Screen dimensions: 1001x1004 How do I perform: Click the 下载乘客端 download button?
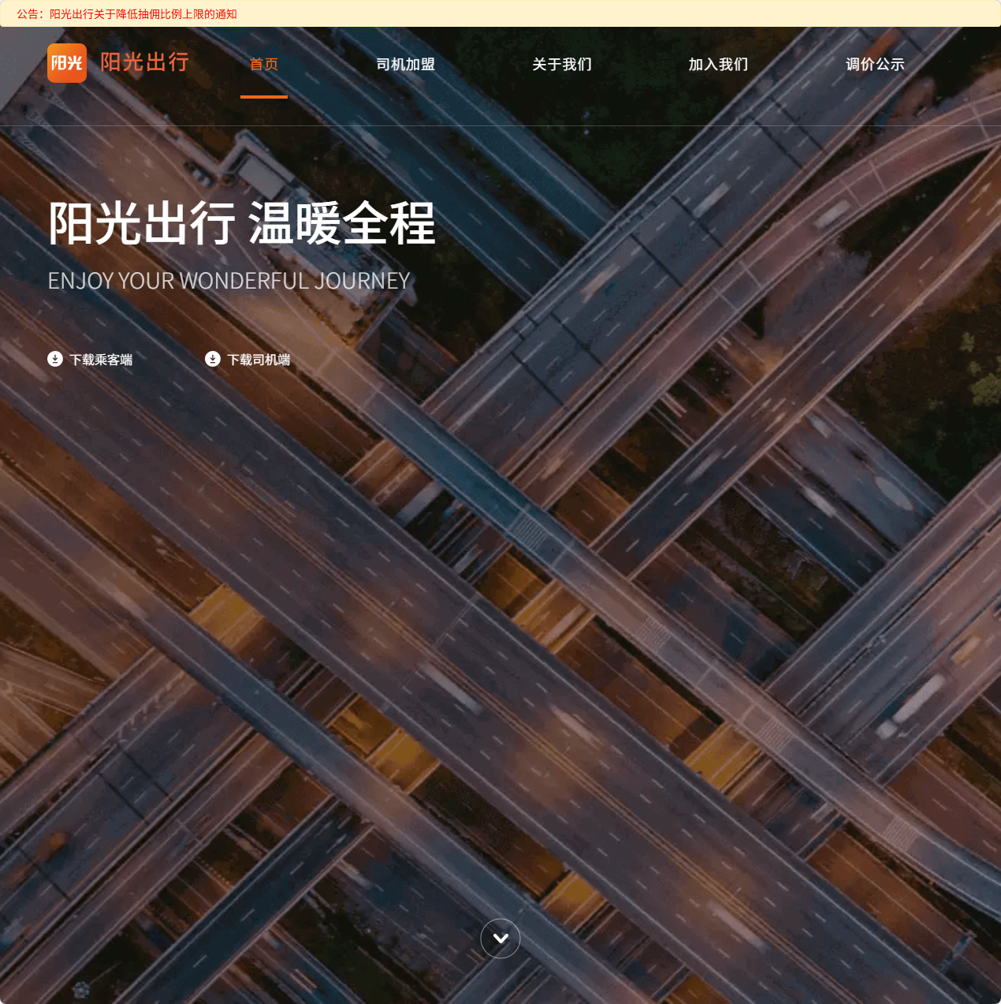[90, 359]
